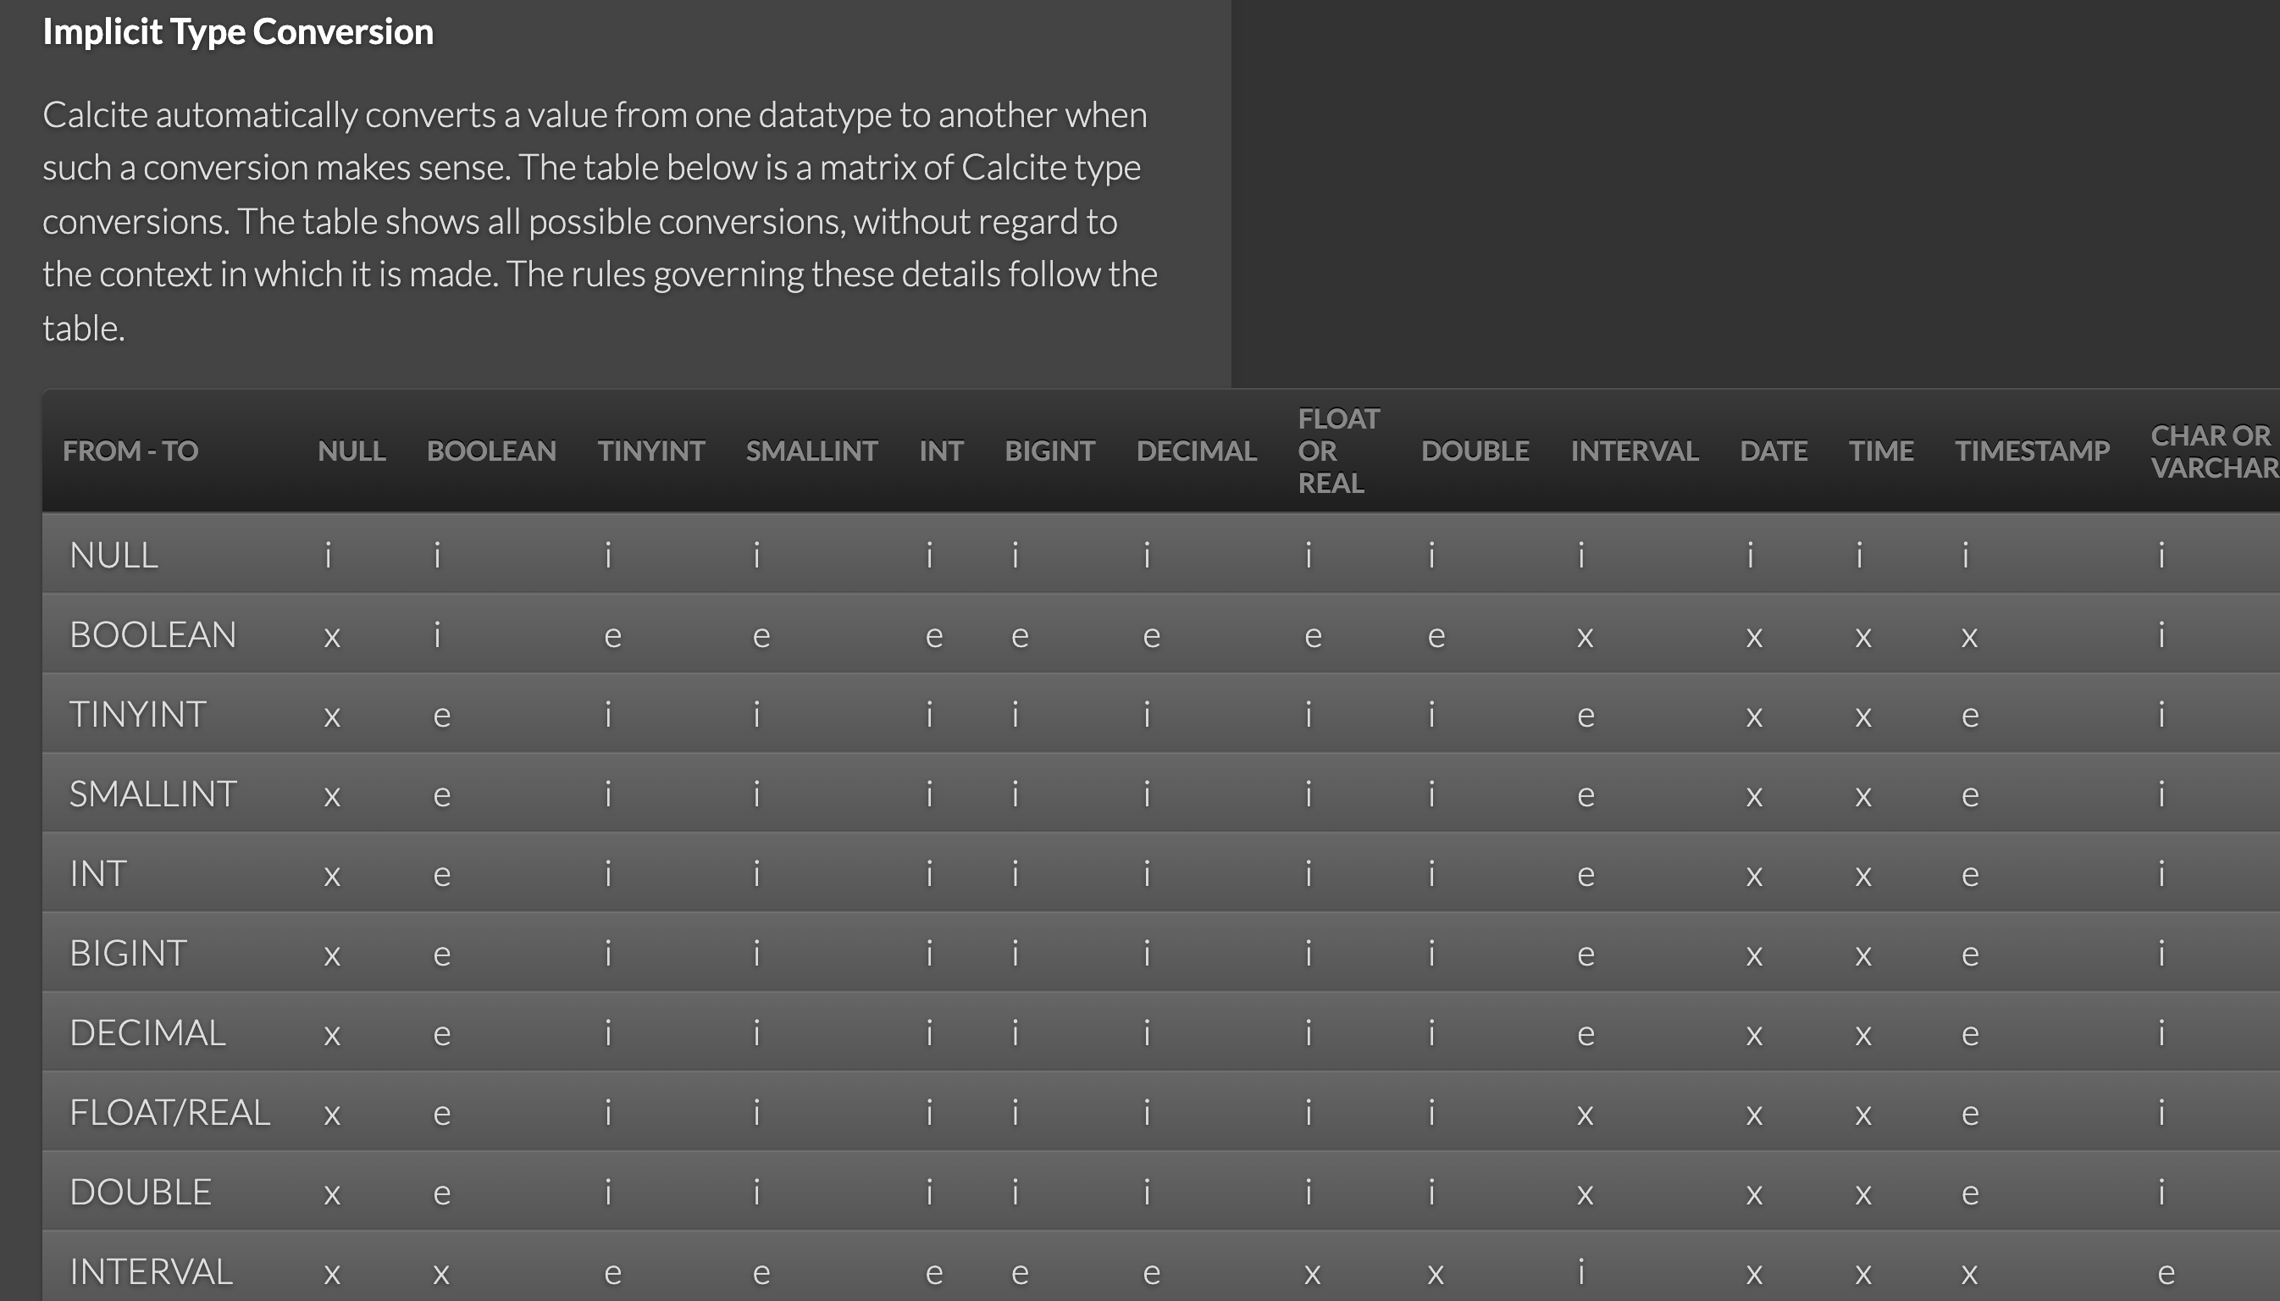Screen dimensions: 2280x1301
Task: Click the SMALLINT column header
Action: pyautogui.click(x=811, y=451)
